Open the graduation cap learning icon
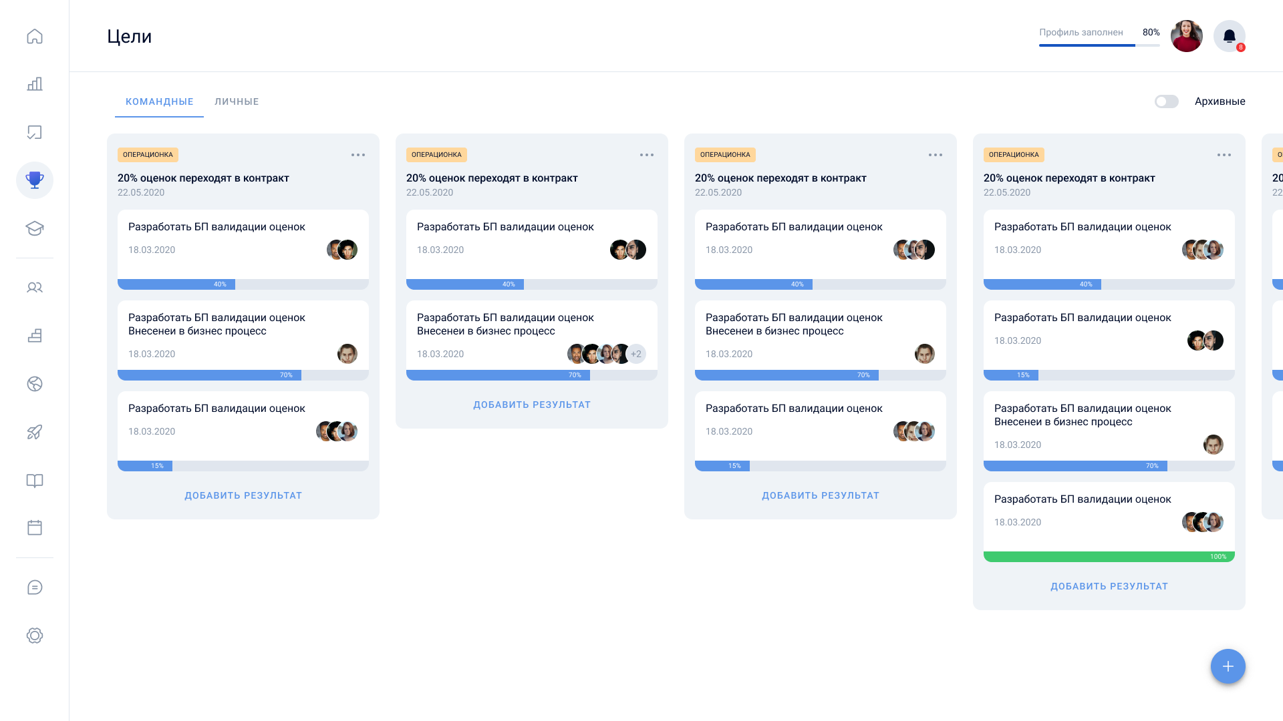The image size is (1283, 721). pyautogui.click(x=35, y=228)
